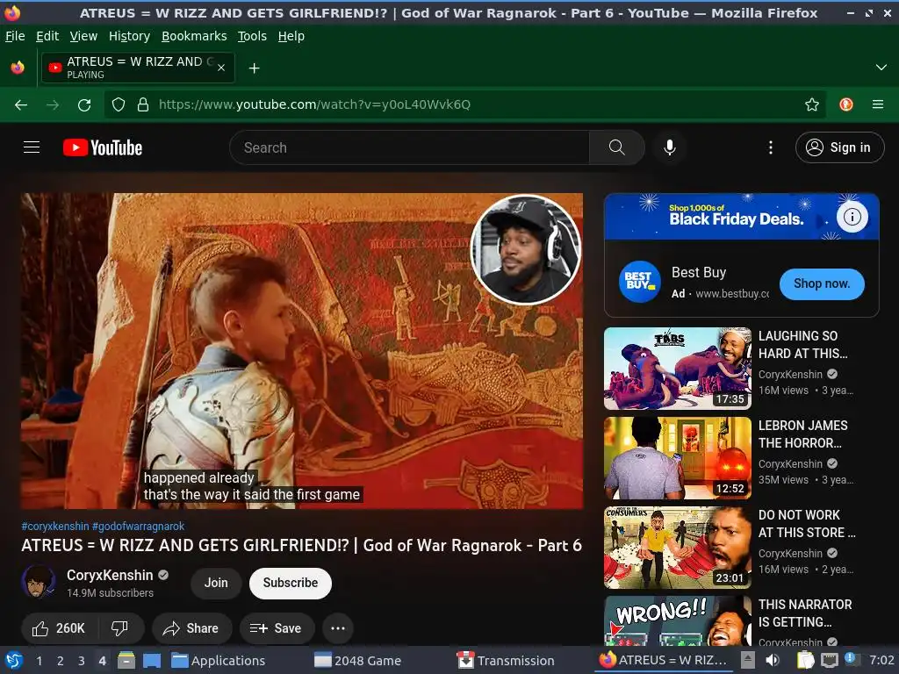Open the History menu
The height and width of the screenshot is (674, 899).
(130, 36)
